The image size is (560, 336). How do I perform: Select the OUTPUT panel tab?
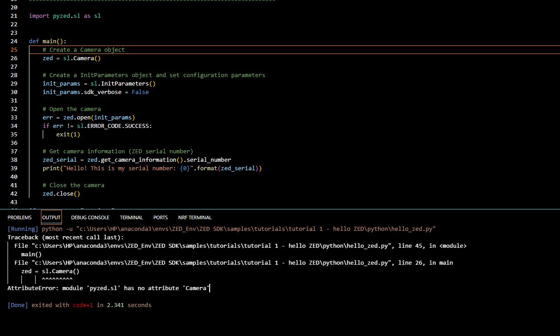(x=51, y=217)
